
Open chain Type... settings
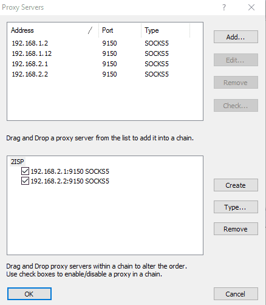pos(236,207)
